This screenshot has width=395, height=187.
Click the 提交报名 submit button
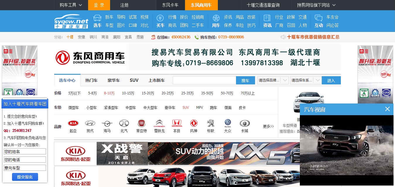coord(25,177)
